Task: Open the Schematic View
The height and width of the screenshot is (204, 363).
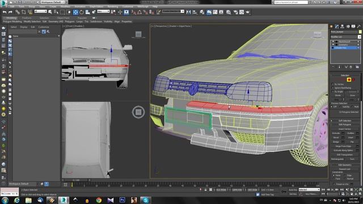Action: [x=221, y=12]
